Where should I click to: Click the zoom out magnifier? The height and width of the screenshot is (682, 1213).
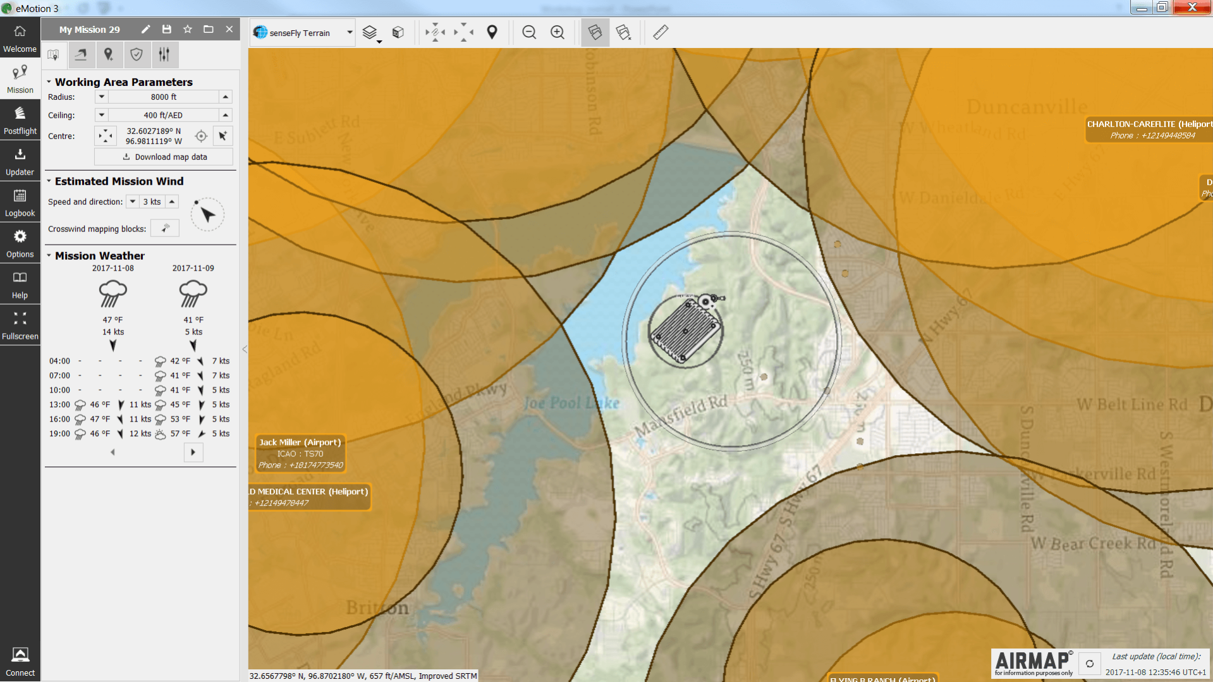(529, 32)
